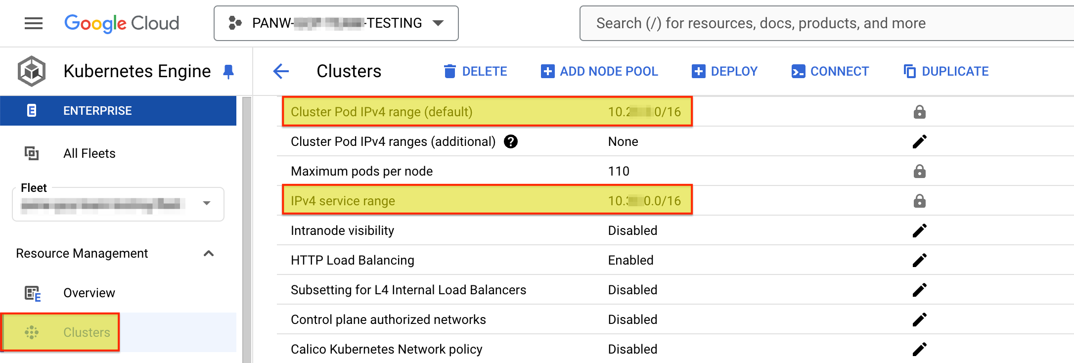Click the CONNECT button
Screen dimensions: 1074x363
pos(830,71)
